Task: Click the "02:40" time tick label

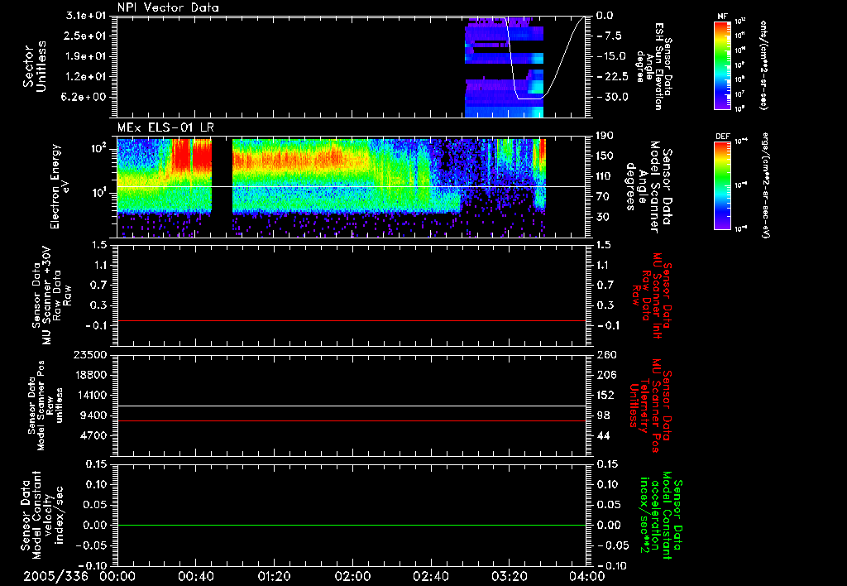Action: pos(430,576)
